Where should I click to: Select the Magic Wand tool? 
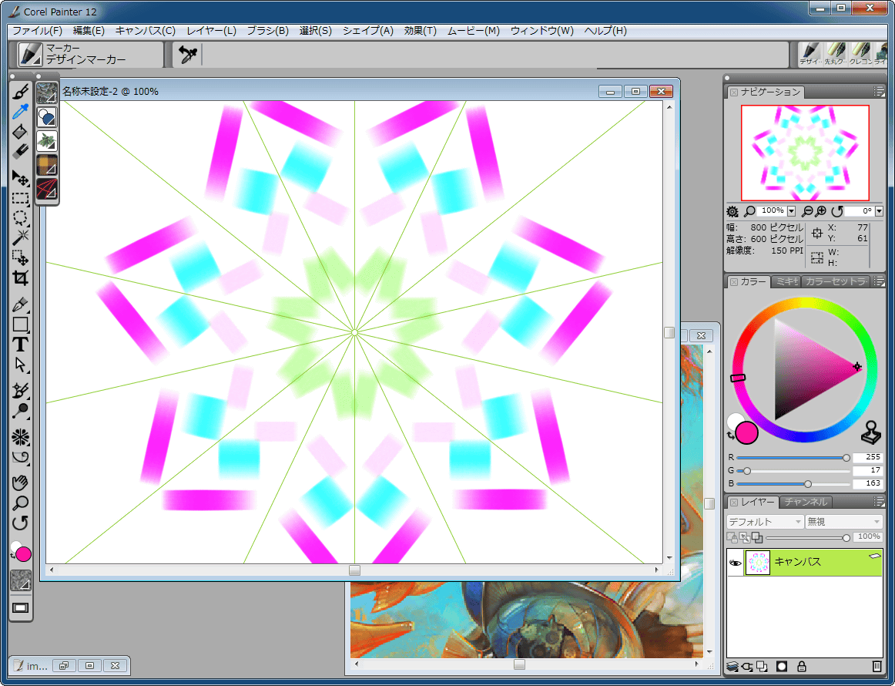pos(20,237)
